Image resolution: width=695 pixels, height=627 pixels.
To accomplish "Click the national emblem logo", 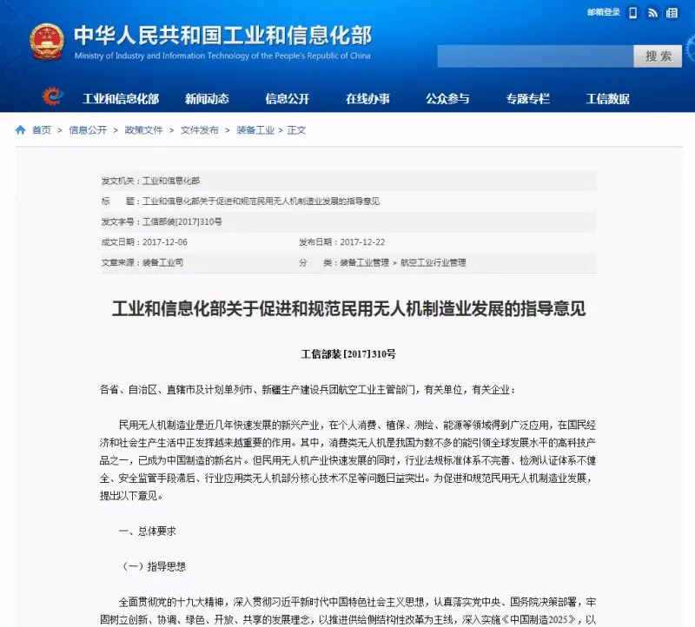I will [x=47, y=42].
